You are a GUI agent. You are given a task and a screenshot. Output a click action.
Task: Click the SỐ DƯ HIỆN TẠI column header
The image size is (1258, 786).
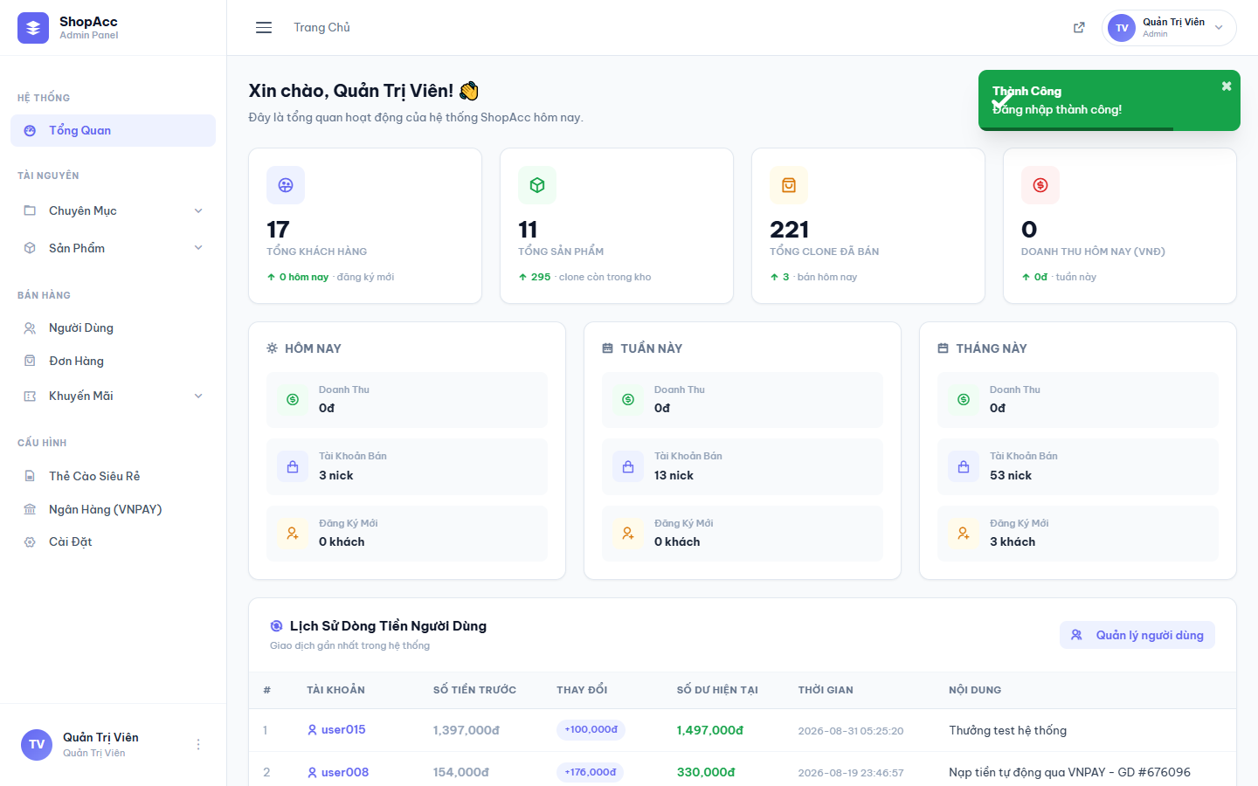(717, 690)
